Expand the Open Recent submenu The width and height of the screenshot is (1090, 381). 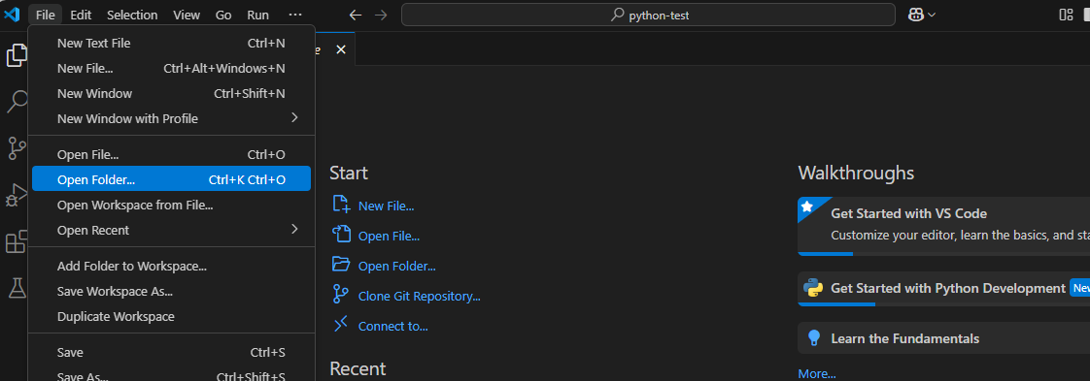[x=171, y=230]
